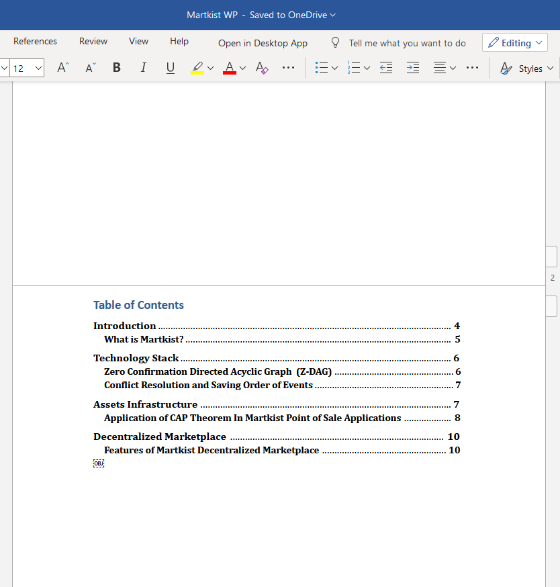This screenshot has width=560, height=587.
Task: Increase paragraph indent
Action: coord(413,68)
